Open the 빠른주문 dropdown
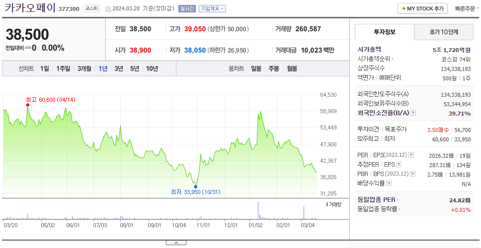Image resolution: width=481 pixels, height=248 pixels. 467,8
